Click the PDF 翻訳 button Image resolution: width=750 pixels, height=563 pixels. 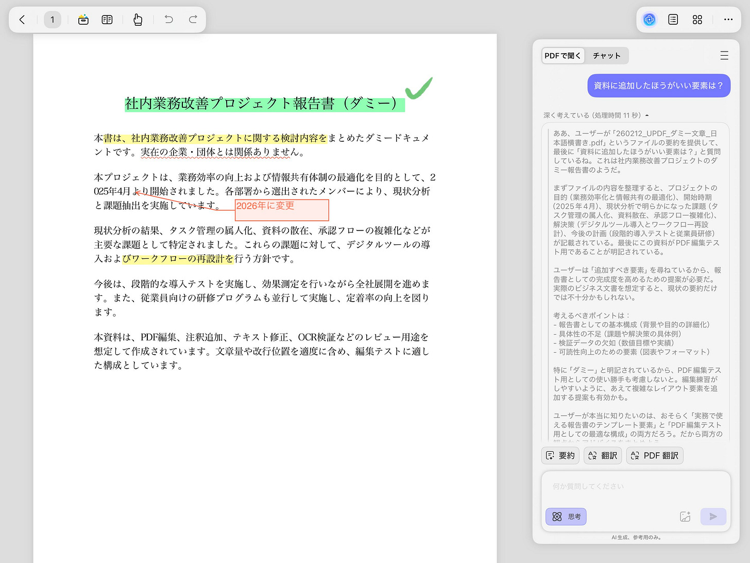click(654, 455)
